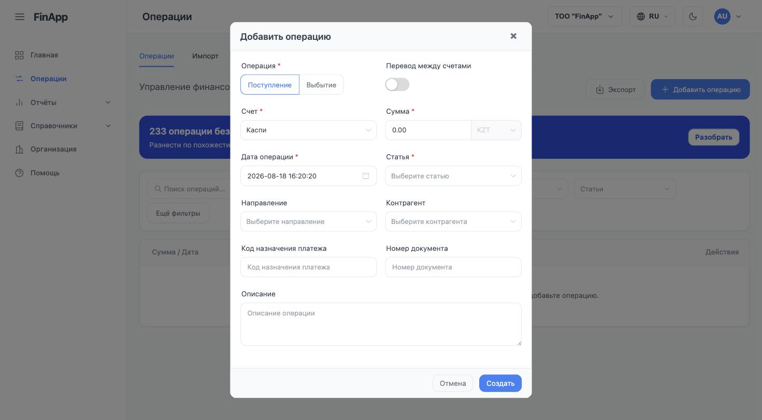The image size is (762, 420).
Task: Switch to the Импорт tab
Action: coord(205,56)
